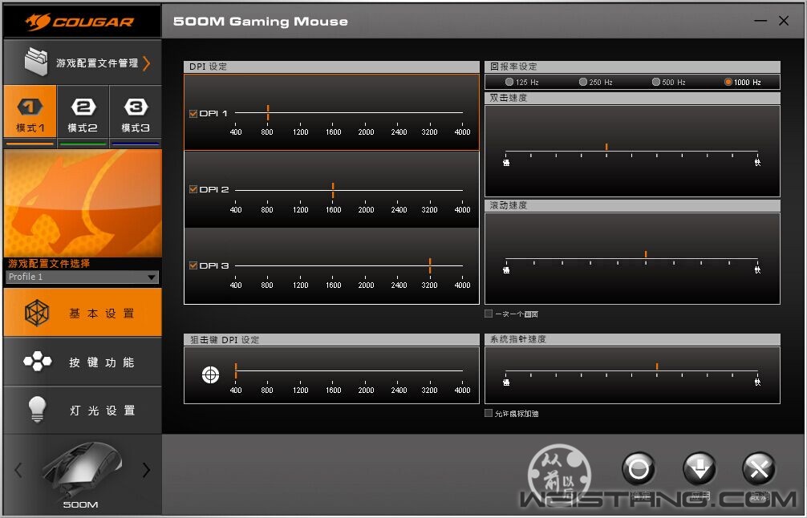Toggle the DPI 1 checkbox

[193, 114]
